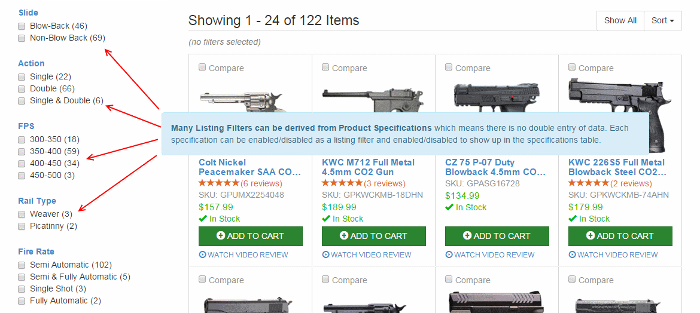Screen dimensions: 700x313
Task: Check the Blow-Back slide filter
Action: [22, 26]
